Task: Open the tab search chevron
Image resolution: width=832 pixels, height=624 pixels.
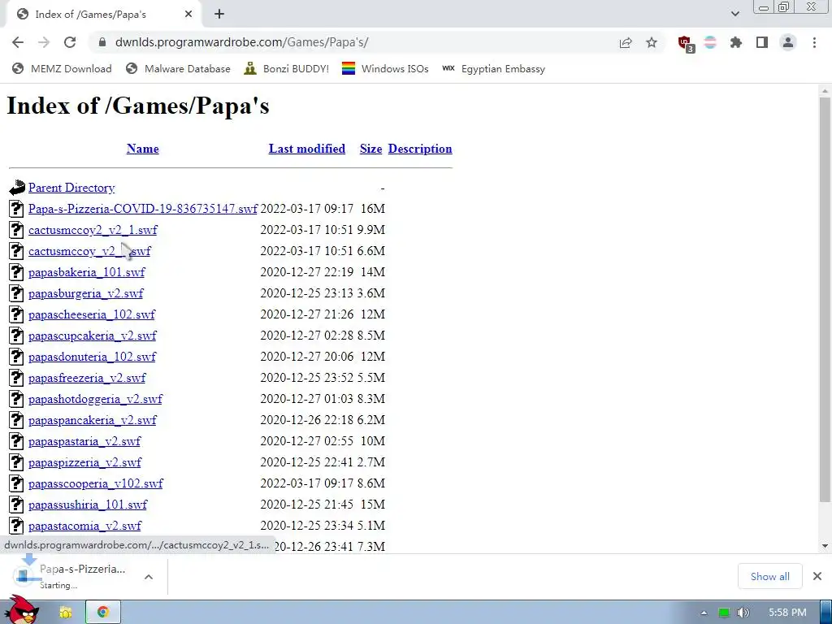Action: [x=734, y=14]
